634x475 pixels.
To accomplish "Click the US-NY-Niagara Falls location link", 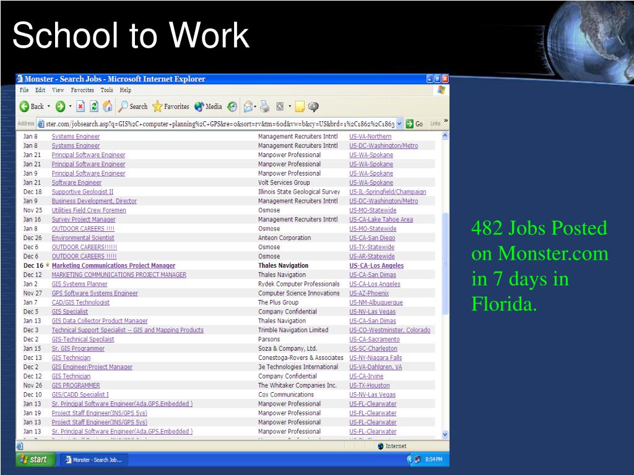I will (x=376, y=358).
